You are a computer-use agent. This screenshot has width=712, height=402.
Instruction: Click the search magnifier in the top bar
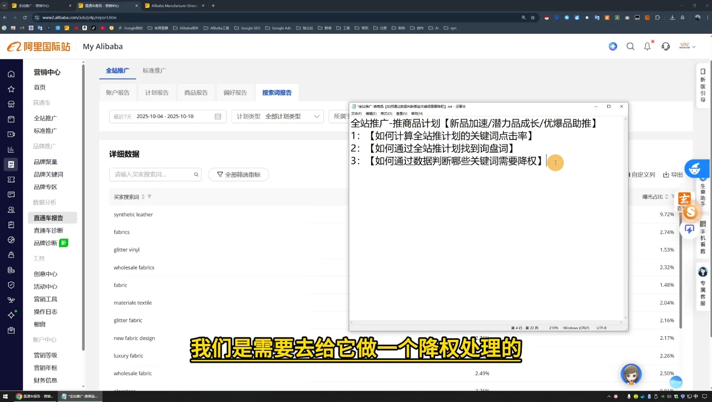click(630, 46)
